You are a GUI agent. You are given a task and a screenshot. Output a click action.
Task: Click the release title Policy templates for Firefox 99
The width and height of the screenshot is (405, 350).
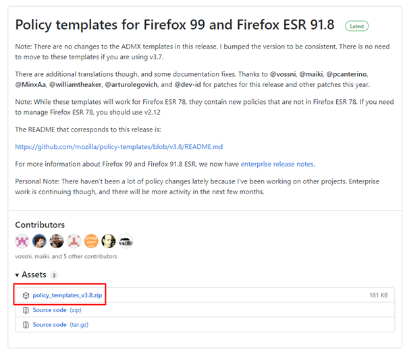click(x=175, y=25)
